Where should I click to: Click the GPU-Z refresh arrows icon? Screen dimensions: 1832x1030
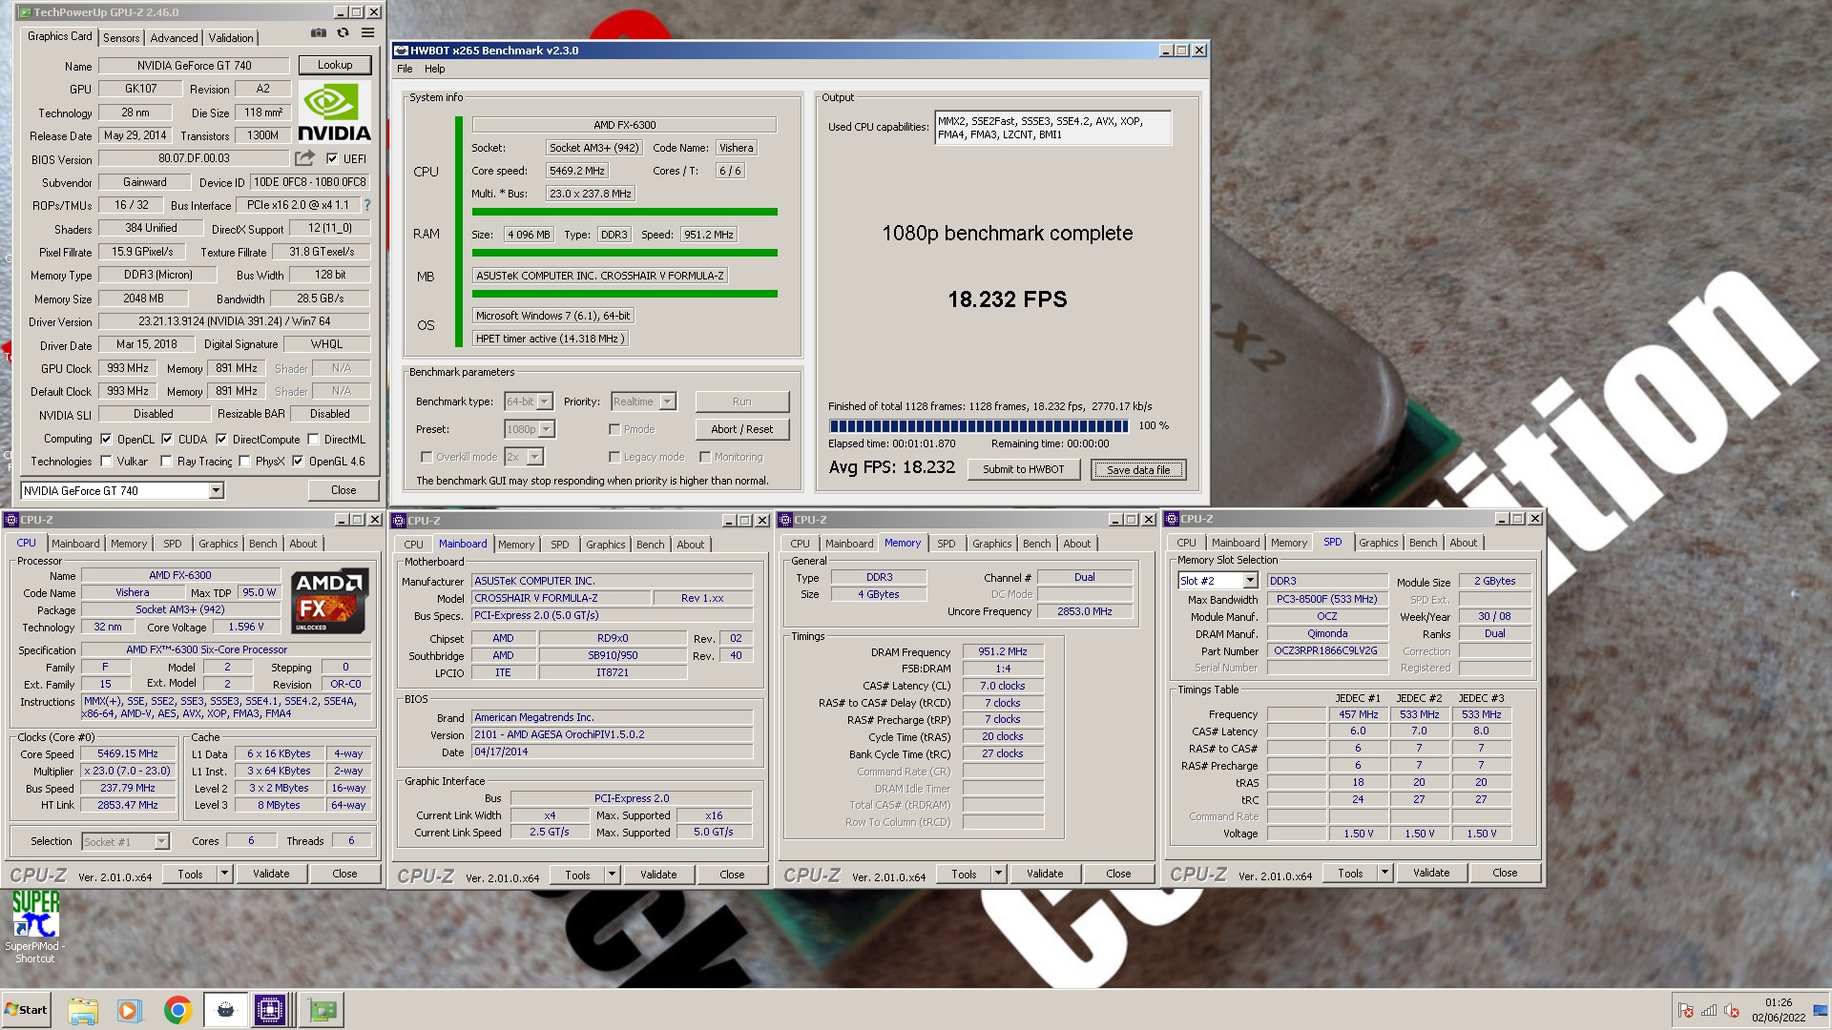pyautogui.click(x=343, y=32)
